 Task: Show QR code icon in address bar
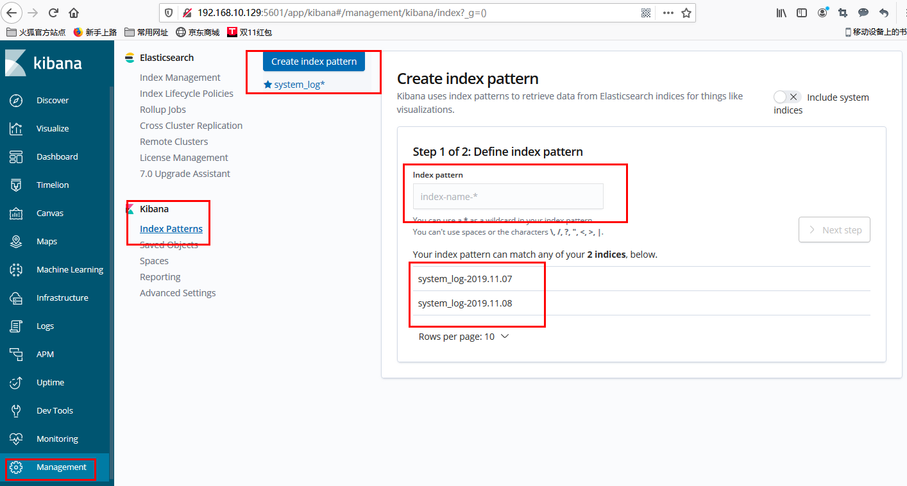click(646, 13)
